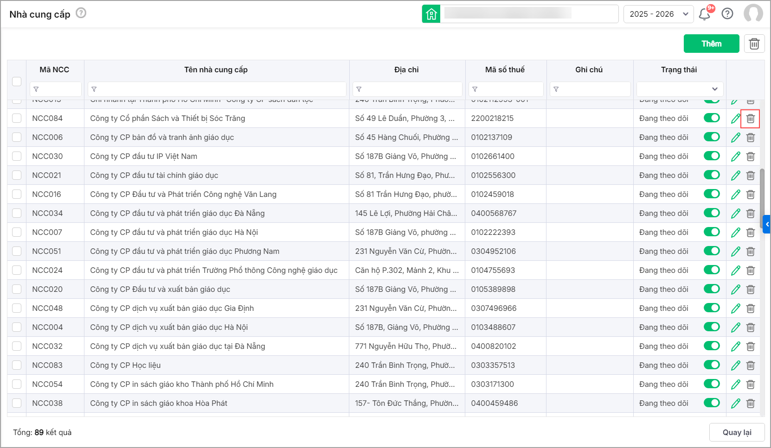Click the Thêm button
This screenshot has height=448, width=771.
(x=711, y=44)
